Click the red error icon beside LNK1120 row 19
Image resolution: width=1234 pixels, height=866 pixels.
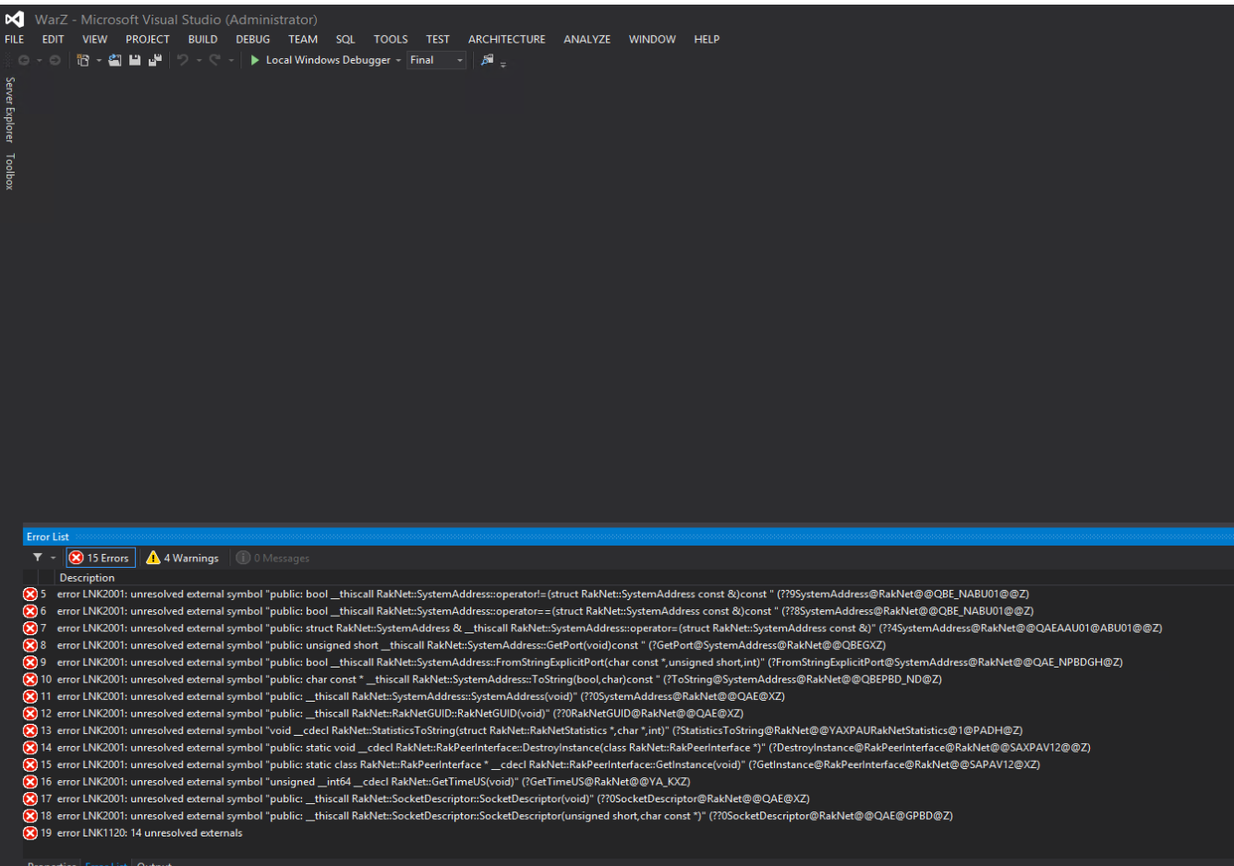click(30, 834)
